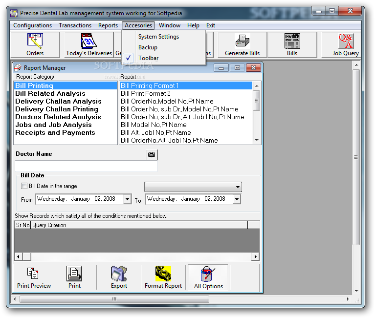375x318 pixels.
Task: Maximize the Report Manager window
Action: tap(237, 68)
